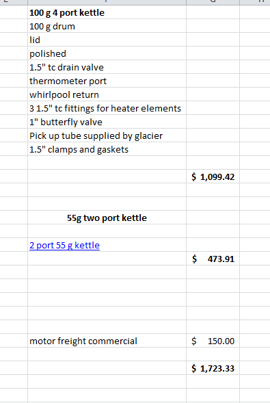Open the 2 port 55 g kettle link
This screenshot has height=403, width=270.
pos(64,245)
